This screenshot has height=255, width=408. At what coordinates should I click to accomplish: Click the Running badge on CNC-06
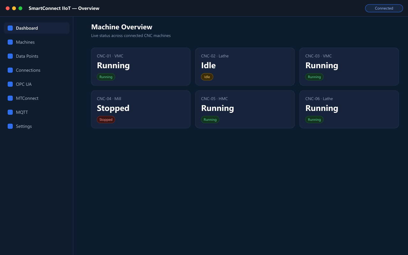(314, 120)
